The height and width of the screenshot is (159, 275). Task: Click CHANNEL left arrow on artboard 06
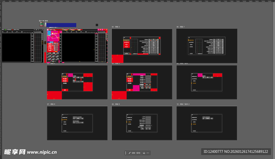[x=214, y=39]
